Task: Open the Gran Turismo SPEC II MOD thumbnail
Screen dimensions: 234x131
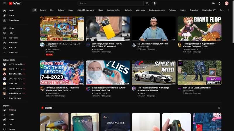Action: [x=154, y=72]
